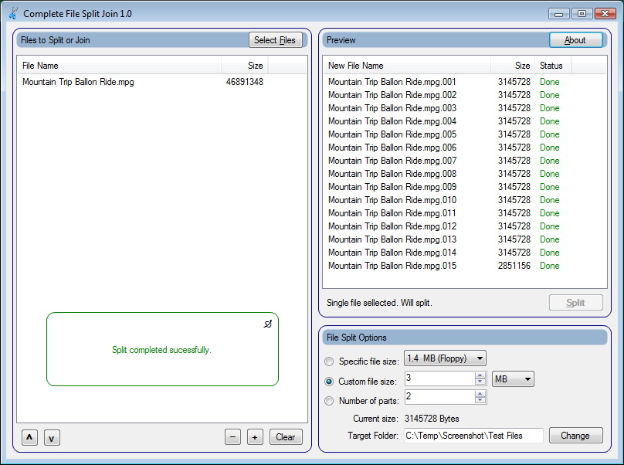Move selected file up with arrow button
The image size is (624, 465).
[x=29, y=437]
